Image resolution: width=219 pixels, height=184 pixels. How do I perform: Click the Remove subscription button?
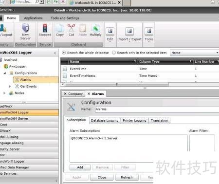[102, 167]
